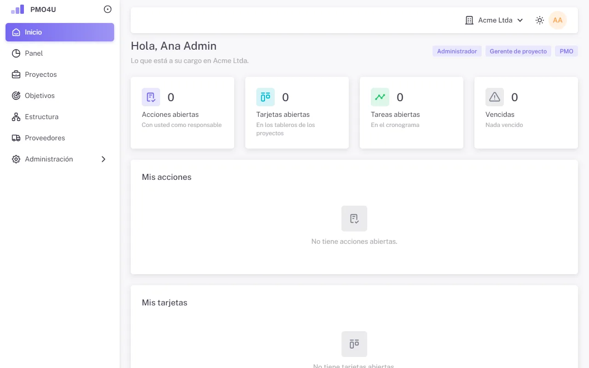Screen dimensions: 589x368
Task: Select the Vencidas card label
Action: coord(500,115)
